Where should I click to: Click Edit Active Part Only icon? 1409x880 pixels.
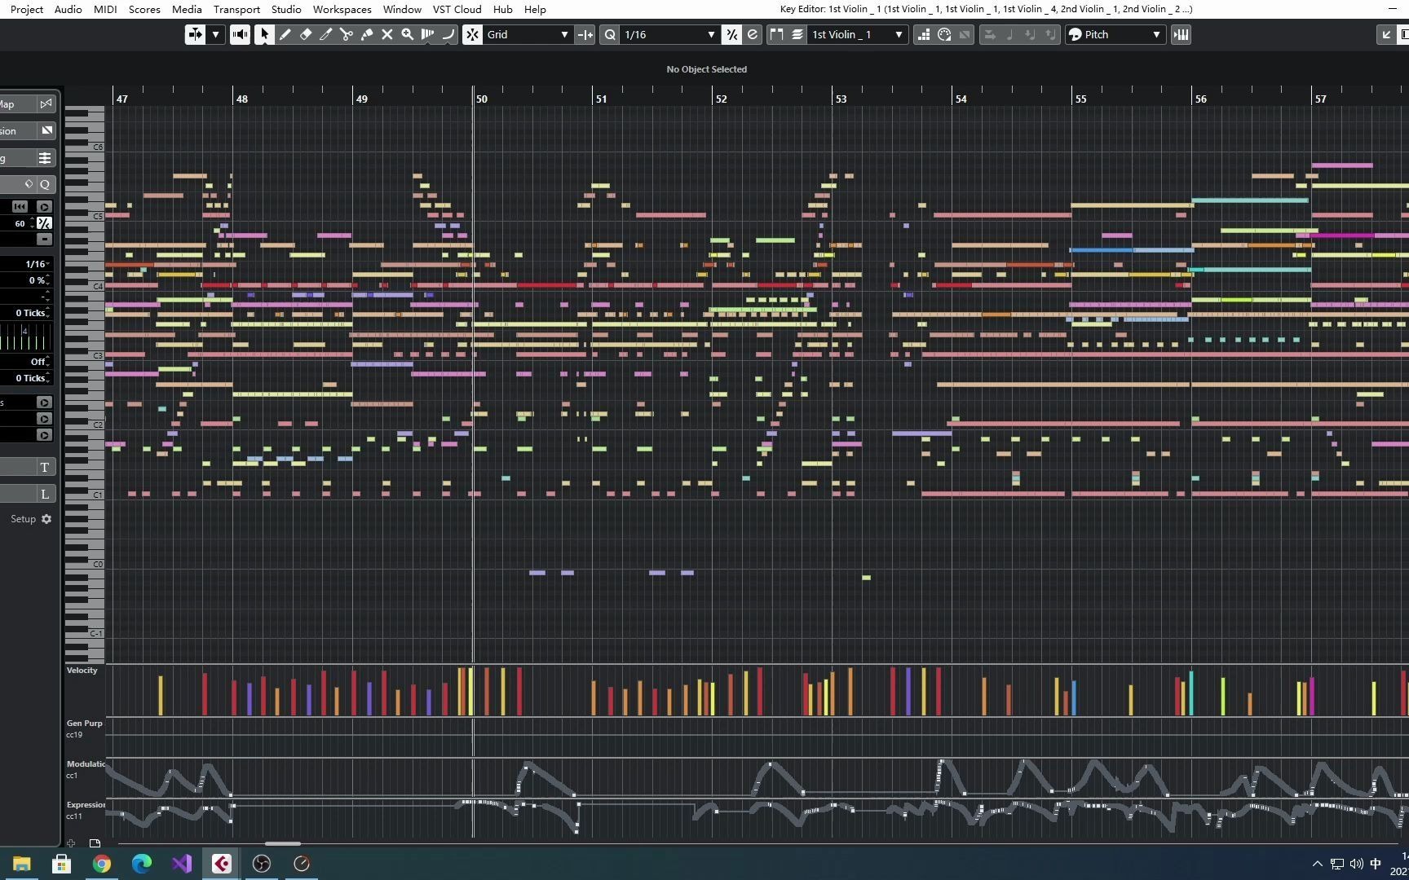(797, 34)
